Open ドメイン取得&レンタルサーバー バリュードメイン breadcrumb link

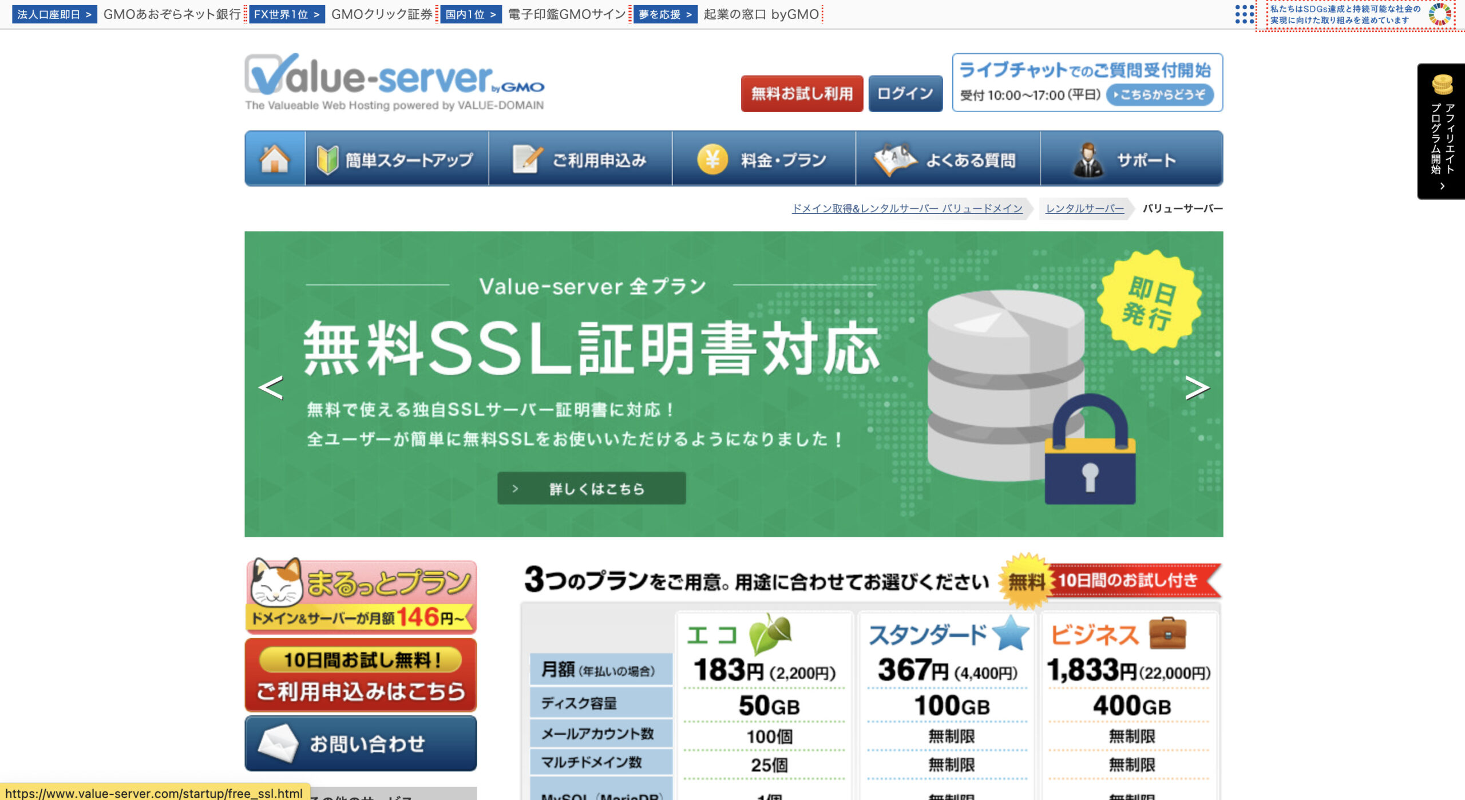point(907,208)
